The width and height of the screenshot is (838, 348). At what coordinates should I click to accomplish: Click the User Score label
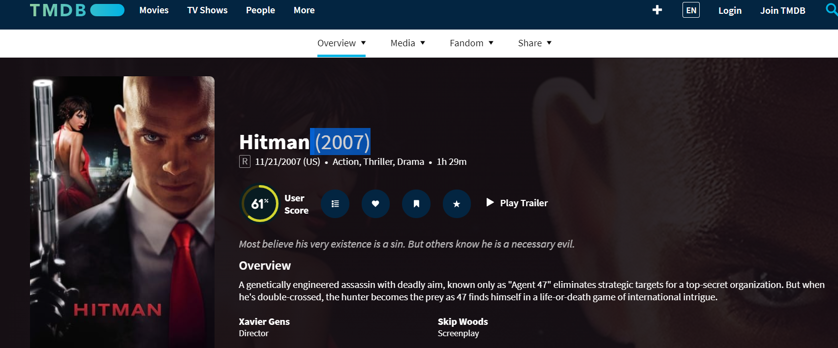click(296, 204)
